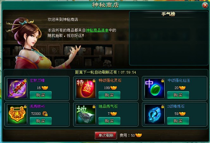Image resolution: width=210 pixels, height=143 pixels.
Task: Close the 神秘商店 window
Action: point(205,5)
